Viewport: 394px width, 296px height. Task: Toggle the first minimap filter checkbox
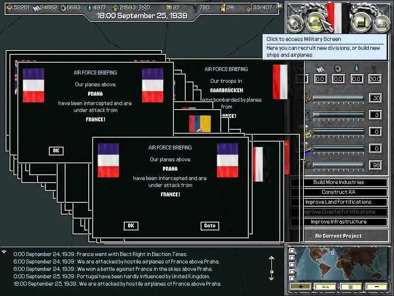coord(292,251)
